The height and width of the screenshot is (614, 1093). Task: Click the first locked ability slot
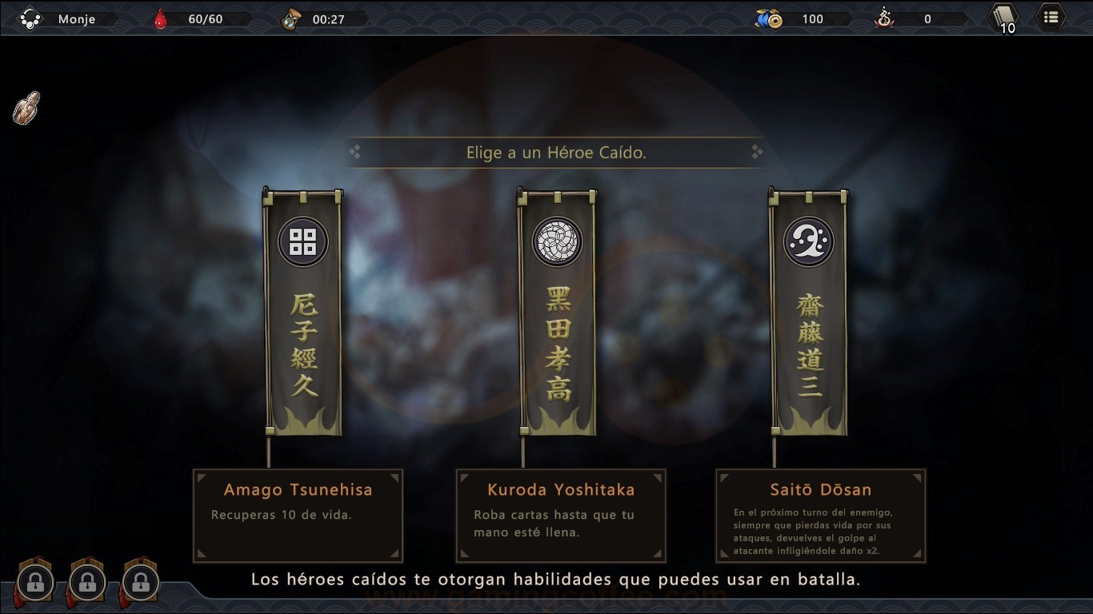point(34,581)
